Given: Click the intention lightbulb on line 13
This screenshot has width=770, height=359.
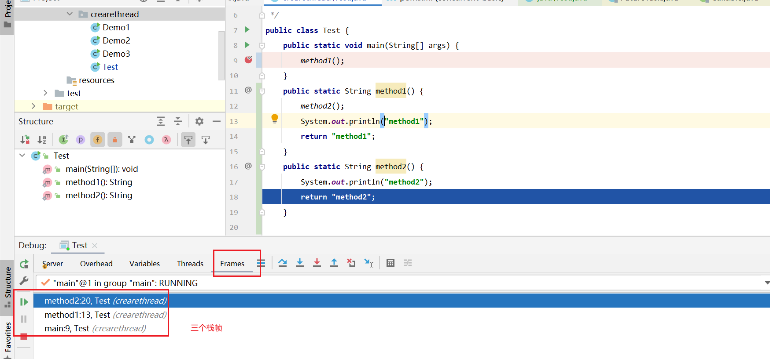Looking at the screenshot, I should click(275, 119).
